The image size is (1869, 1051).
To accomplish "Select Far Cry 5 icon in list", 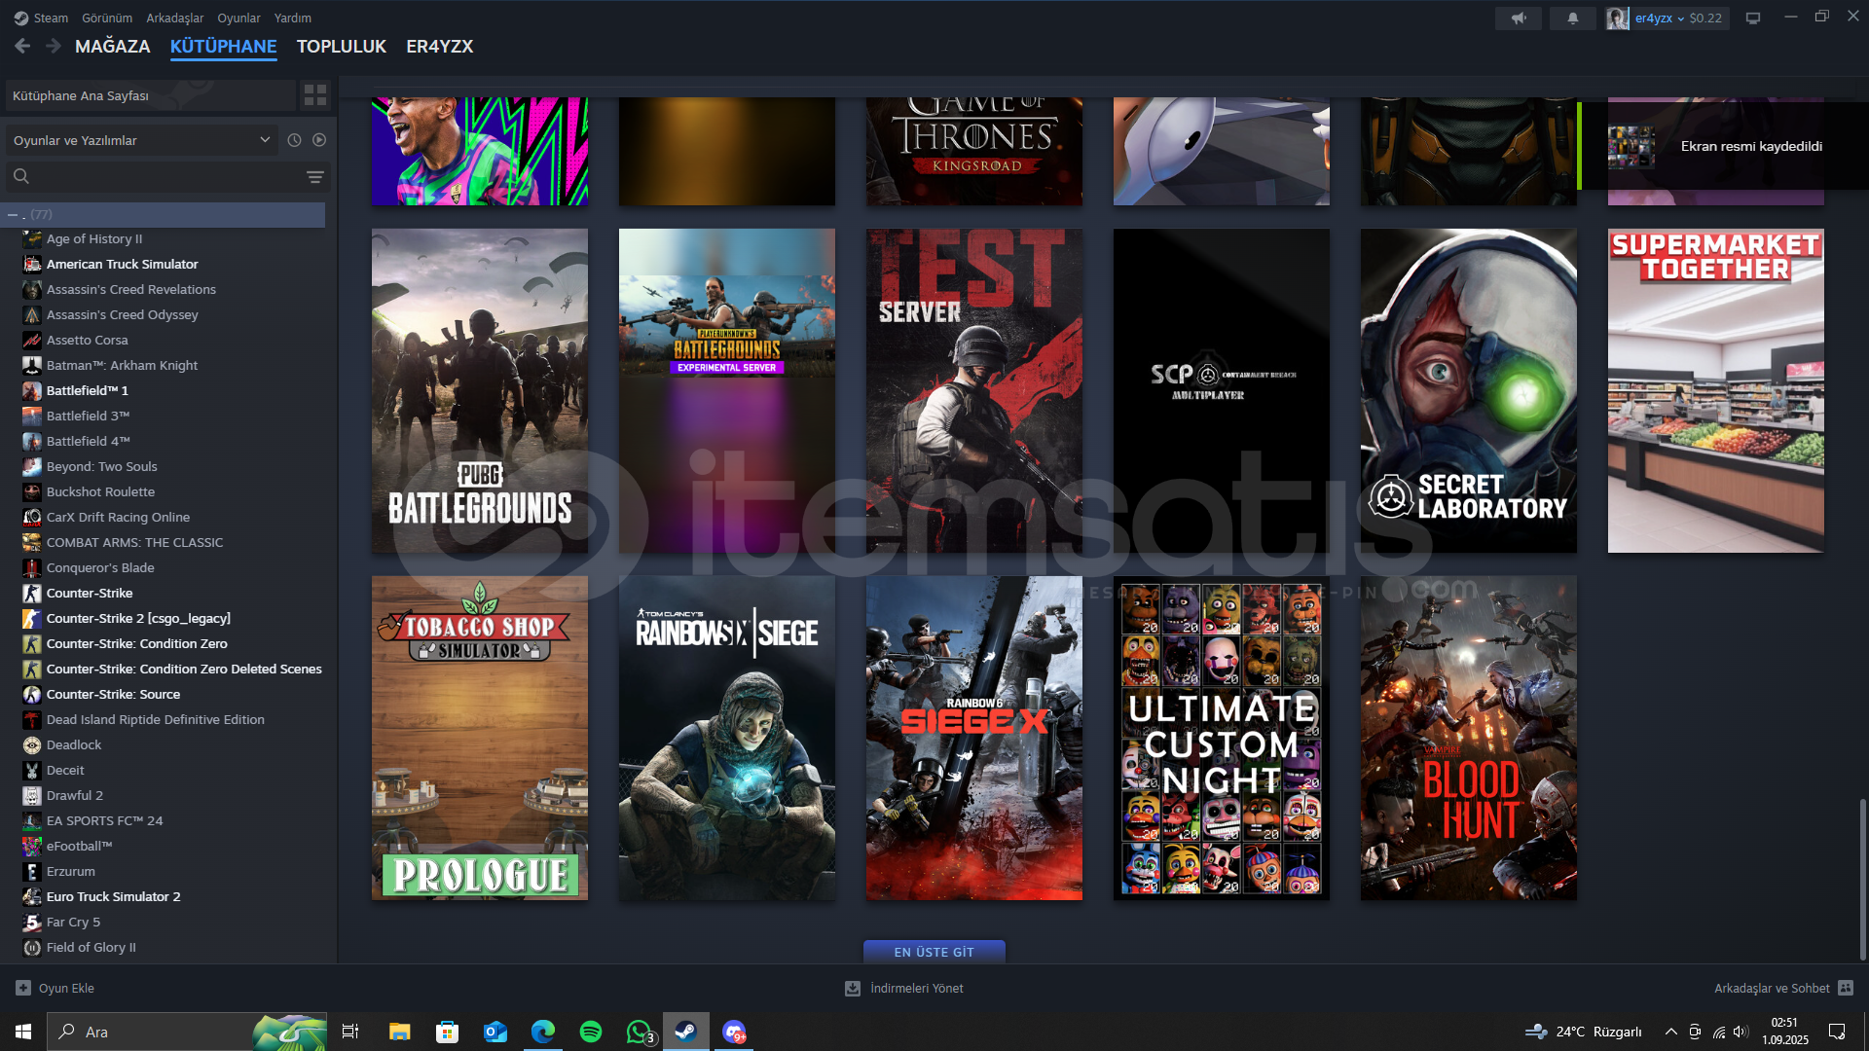I will click(x=32, y=922).
